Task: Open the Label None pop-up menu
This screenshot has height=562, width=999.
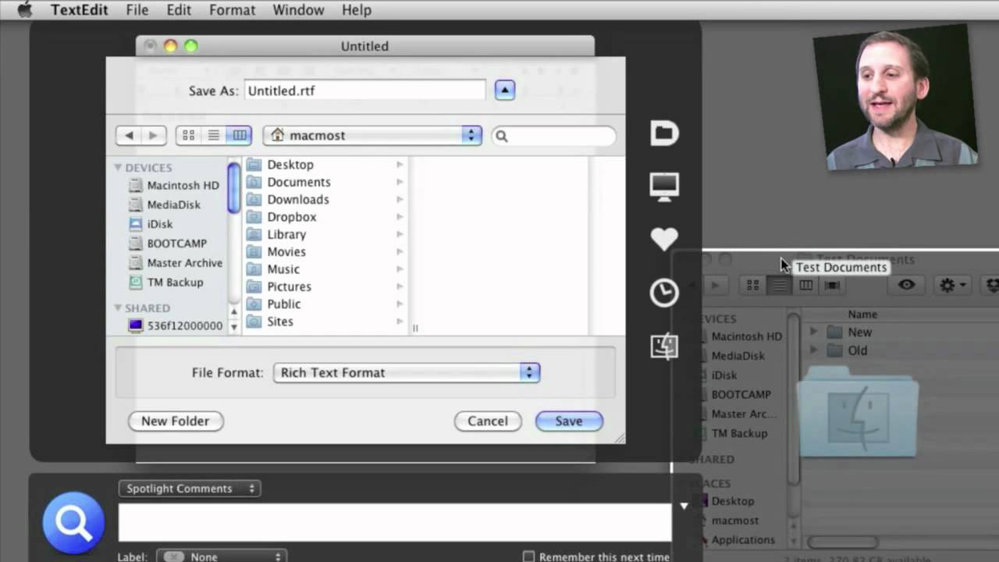Action: (222, 557)
